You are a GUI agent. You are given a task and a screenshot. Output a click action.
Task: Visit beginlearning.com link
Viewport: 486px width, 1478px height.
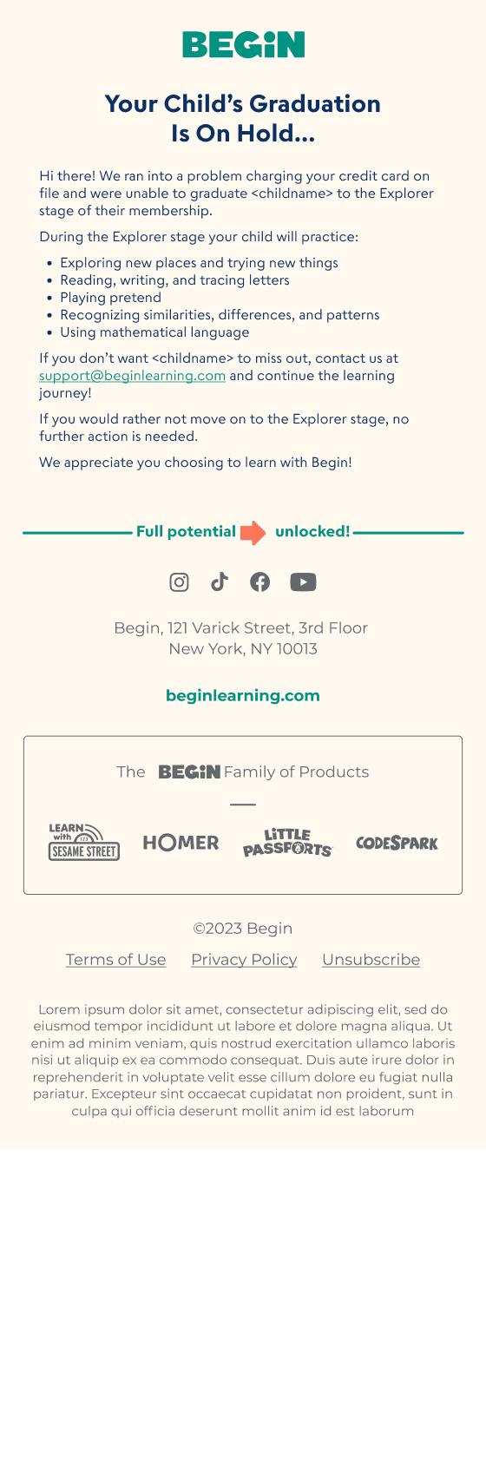(243, 695)
